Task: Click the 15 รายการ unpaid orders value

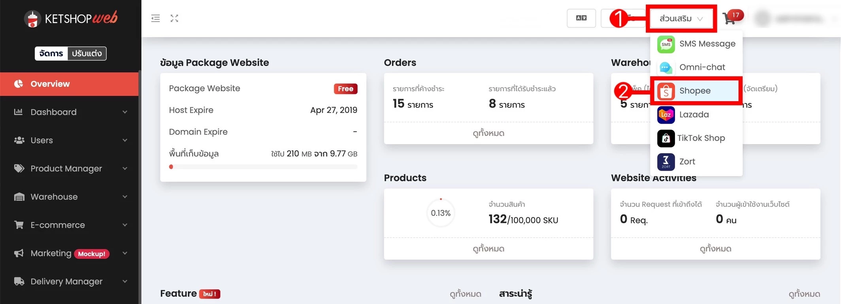Action: coord(413,104)
